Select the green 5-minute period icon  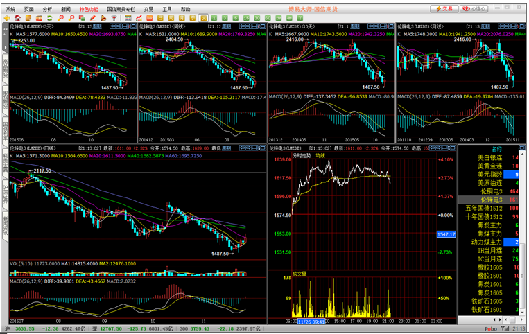236,18
